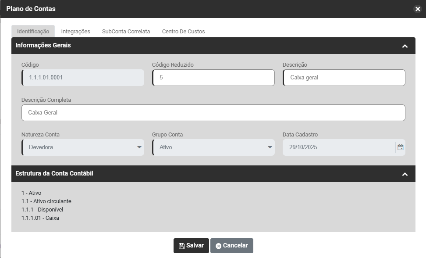Collapse the Estrutura da Conta Contábil section

[405, 174]
